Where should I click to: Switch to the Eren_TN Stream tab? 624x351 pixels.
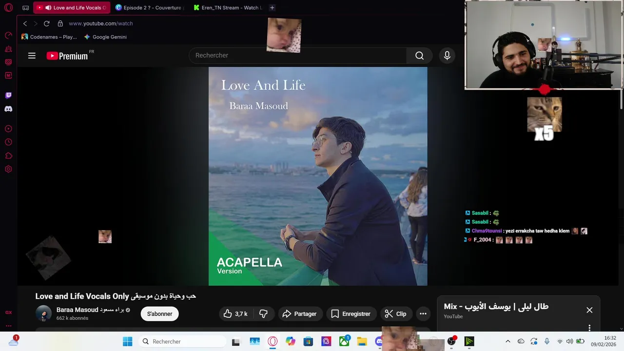click(x=228, y=8)
